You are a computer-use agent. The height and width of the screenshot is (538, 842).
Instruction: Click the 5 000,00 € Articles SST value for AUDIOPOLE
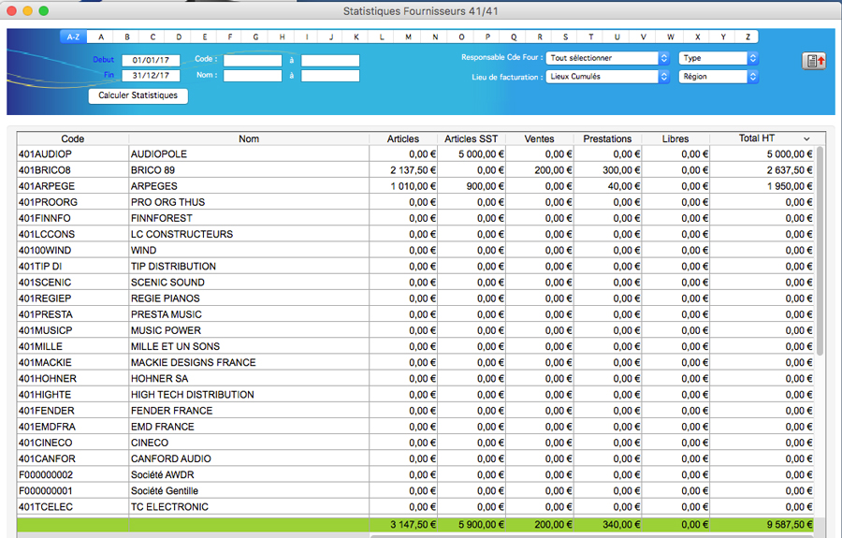481,154
